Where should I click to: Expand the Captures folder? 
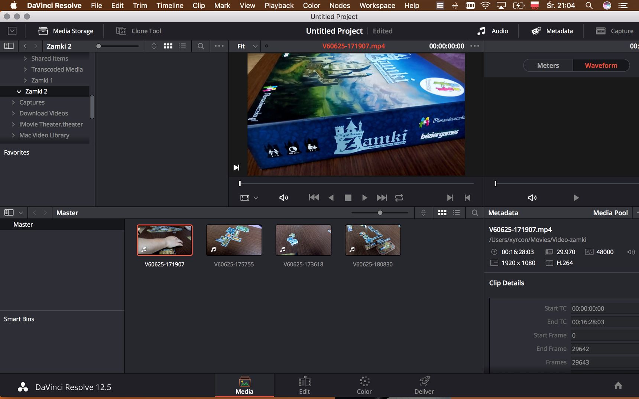pos(13,102)
